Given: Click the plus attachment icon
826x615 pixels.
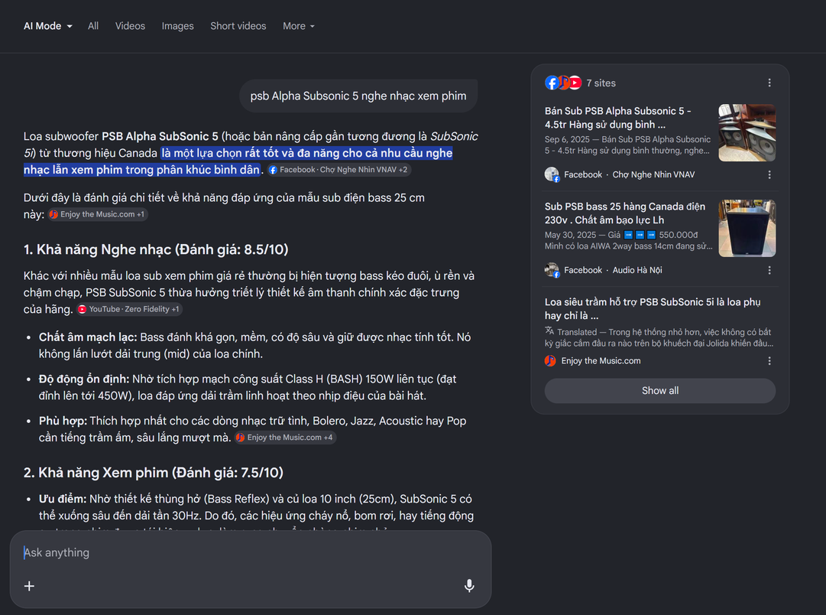Looking at the screenshot, I should pos(30,586).
